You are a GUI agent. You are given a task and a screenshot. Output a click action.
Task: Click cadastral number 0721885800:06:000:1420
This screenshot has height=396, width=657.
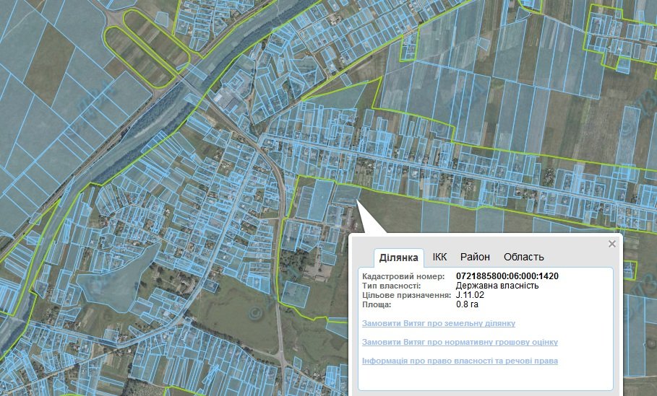click(x=507, y=276)
